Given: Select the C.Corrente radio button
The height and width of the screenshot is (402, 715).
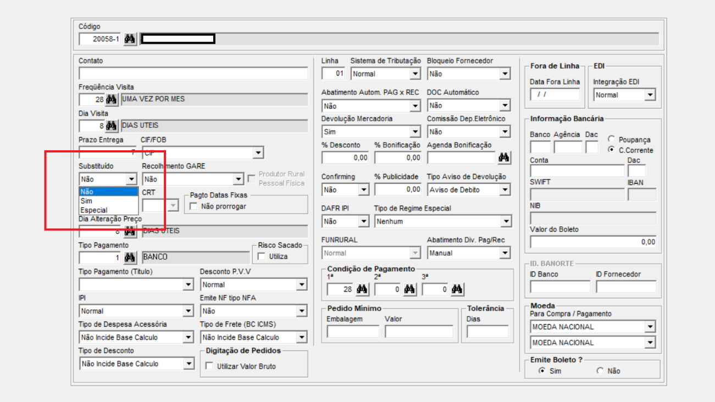Looking at the screenshot, I should (x=611, y=150).
